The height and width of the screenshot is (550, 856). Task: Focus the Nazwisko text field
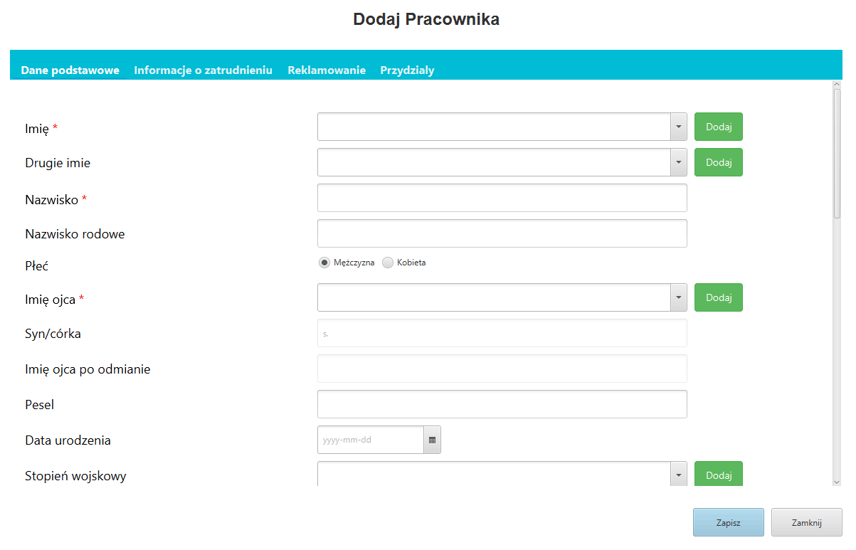pyautogui.click(x=502, y=198)
